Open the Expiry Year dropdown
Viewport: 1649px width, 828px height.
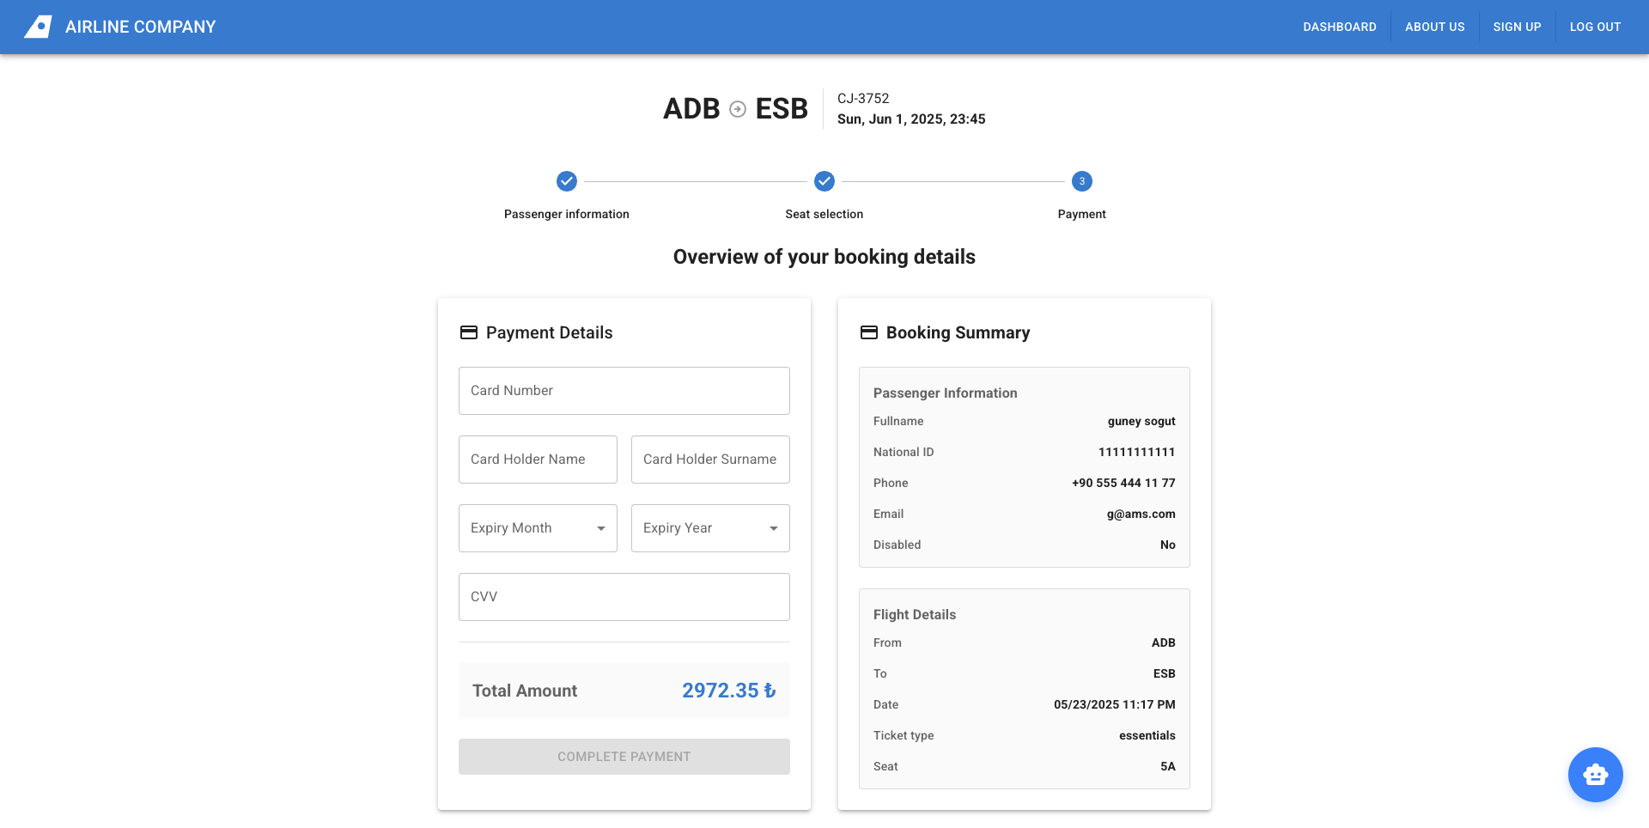click(x=710, y=527)
